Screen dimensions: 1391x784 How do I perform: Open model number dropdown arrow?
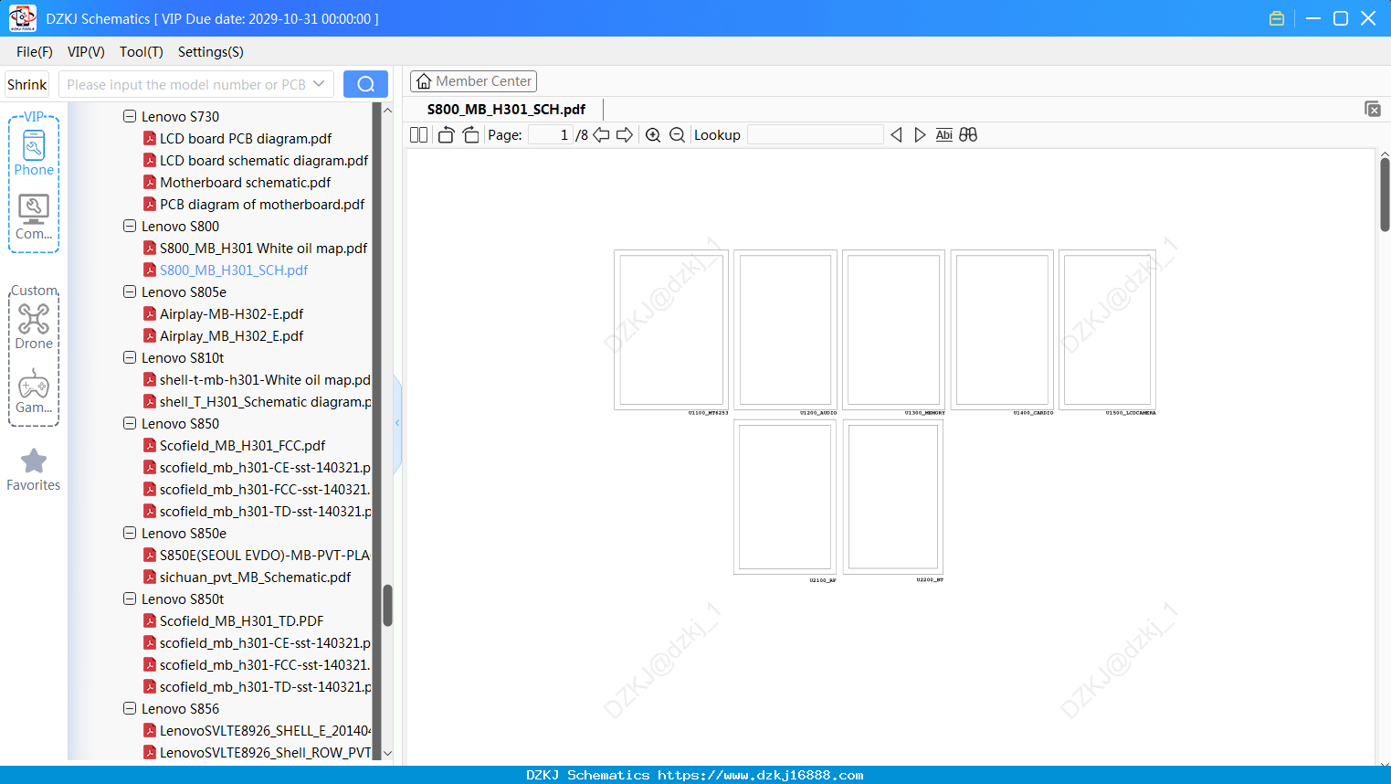(319, 84)
